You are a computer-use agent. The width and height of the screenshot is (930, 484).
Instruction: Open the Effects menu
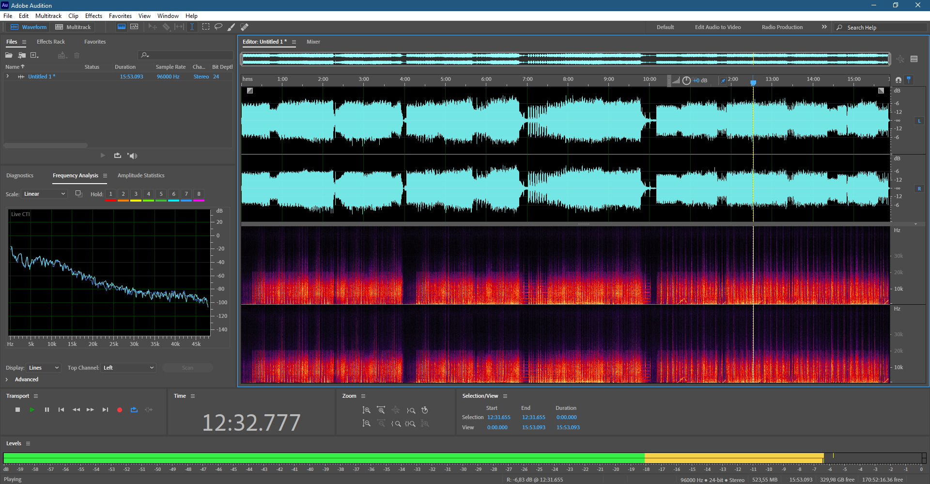(x=93, y=16)
